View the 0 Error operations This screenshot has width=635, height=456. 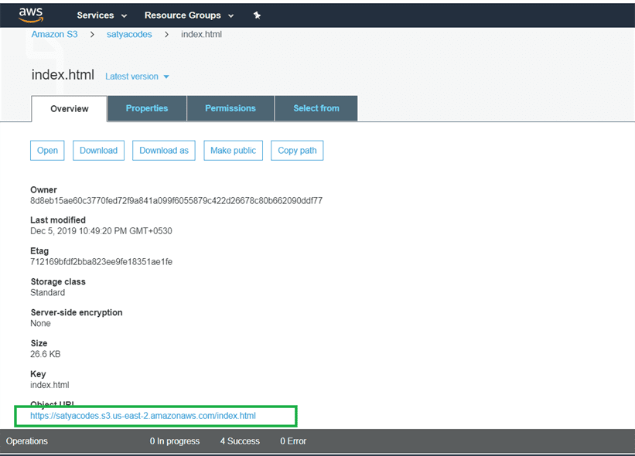pyautogui.click(x=292, y=441)
